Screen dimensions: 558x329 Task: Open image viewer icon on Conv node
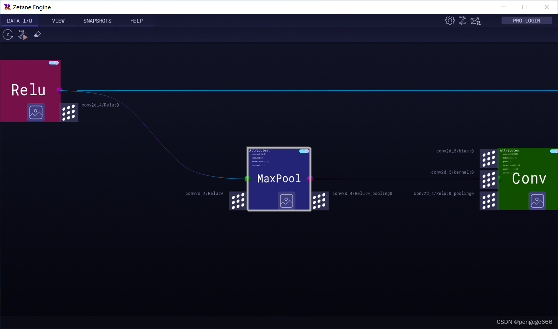(537, 201)
